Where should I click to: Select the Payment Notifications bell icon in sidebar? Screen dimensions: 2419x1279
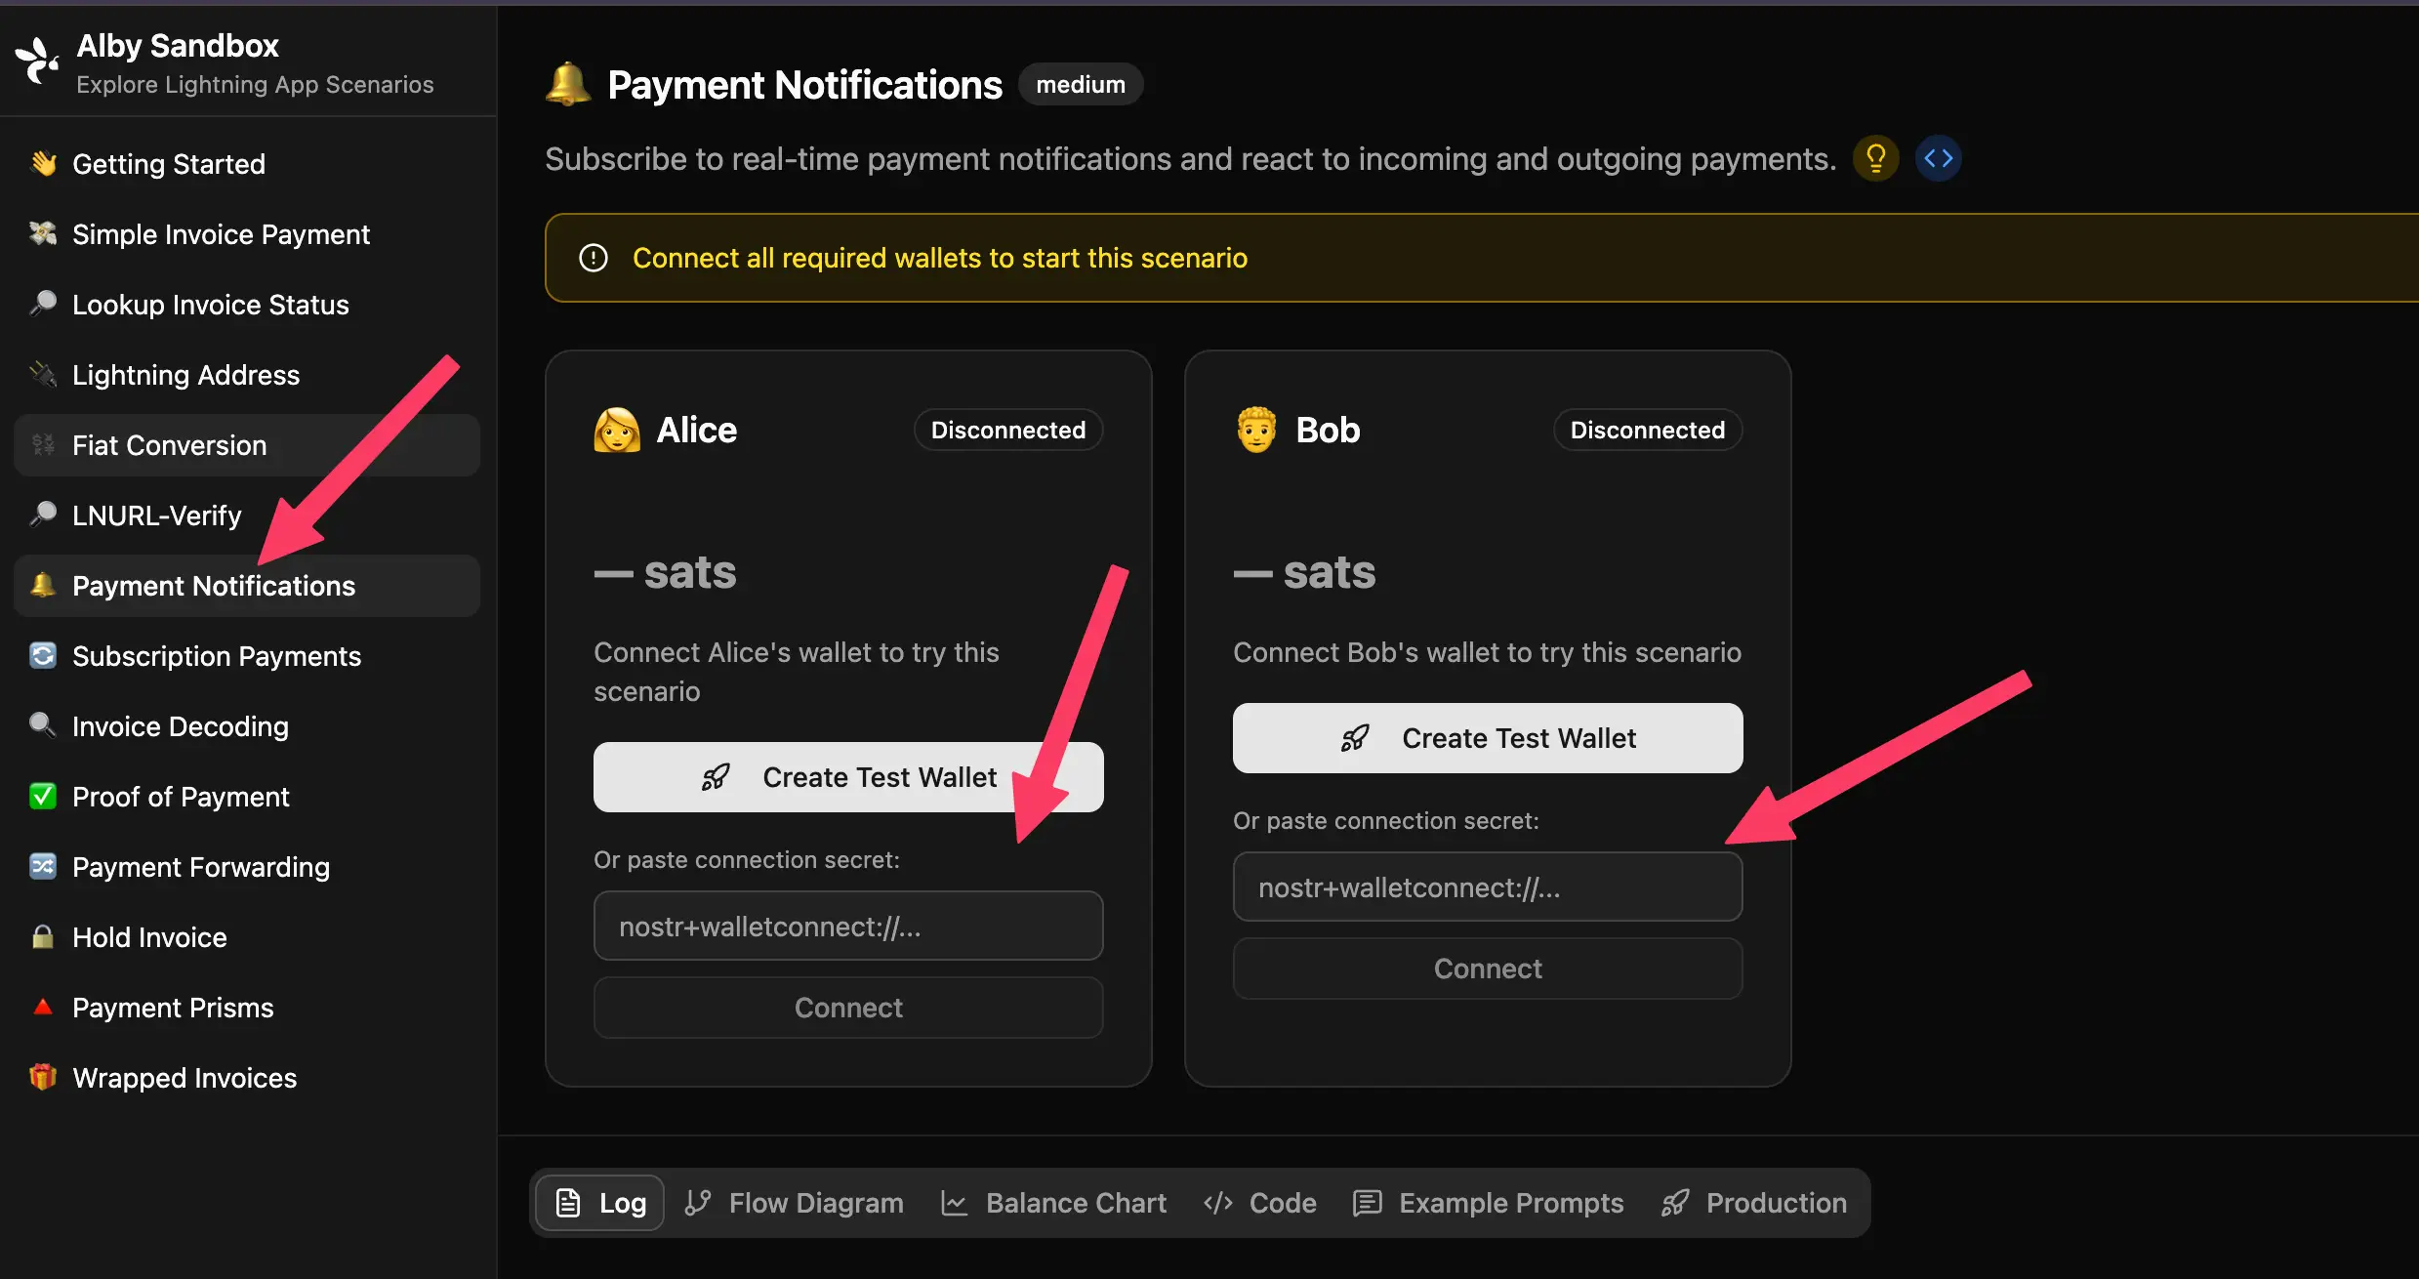click(x=42, y=585)
